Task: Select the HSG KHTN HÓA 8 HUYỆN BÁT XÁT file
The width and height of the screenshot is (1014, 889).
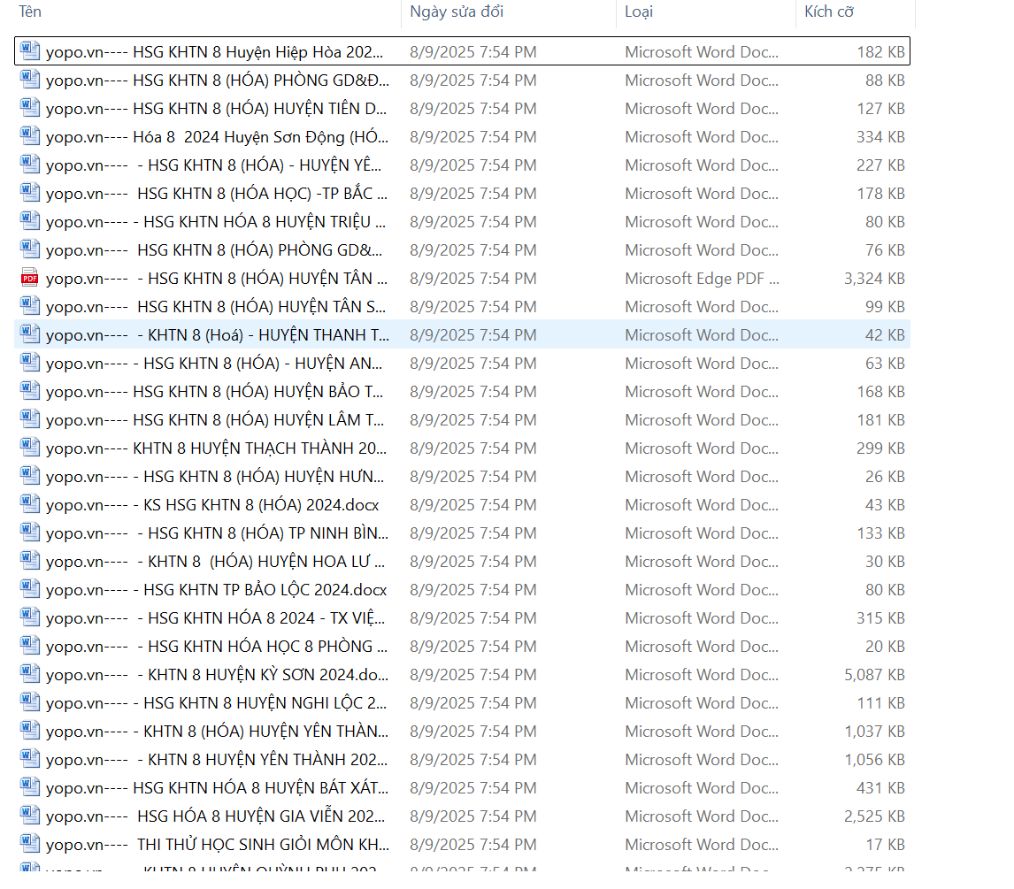Action: pyautogui.click(x=217, y=788)
